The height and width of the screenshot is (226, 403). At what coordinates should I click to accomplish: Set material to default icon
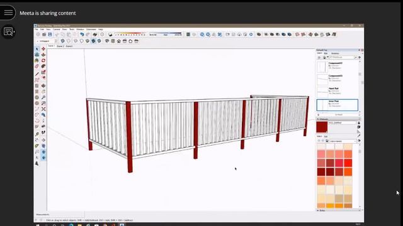pos(359,131)
